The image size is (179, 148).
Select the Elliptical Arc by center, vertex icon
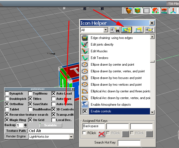click(85, 98)
